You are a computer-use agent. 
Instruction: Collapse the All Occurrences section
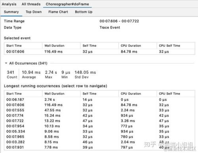[x=6, y=63]
